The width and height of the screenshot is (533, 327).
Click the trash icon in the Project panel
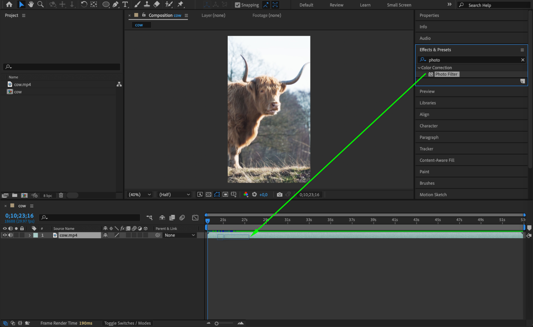pyautogui.click(x=61, y=195)
